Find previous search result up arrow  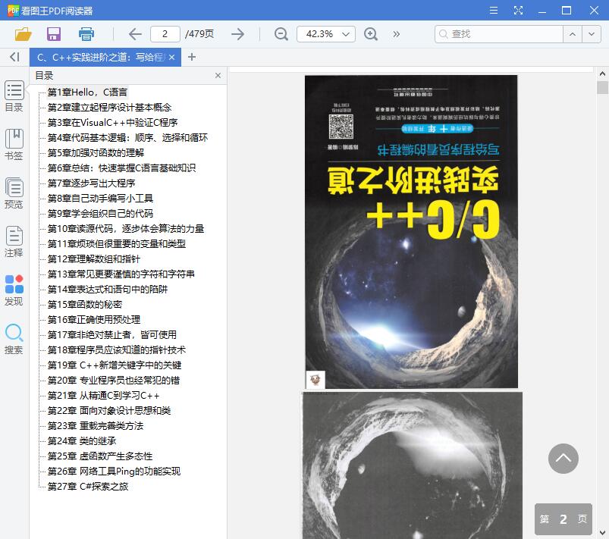(573, 34)
